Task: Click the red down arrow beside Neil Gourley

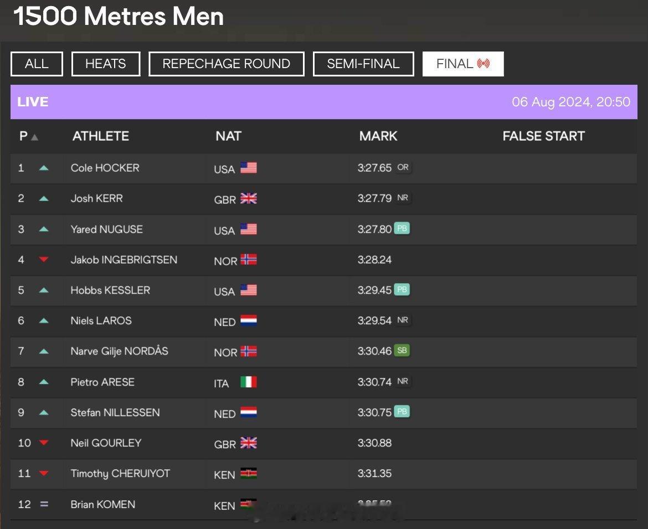Action: 44,443
